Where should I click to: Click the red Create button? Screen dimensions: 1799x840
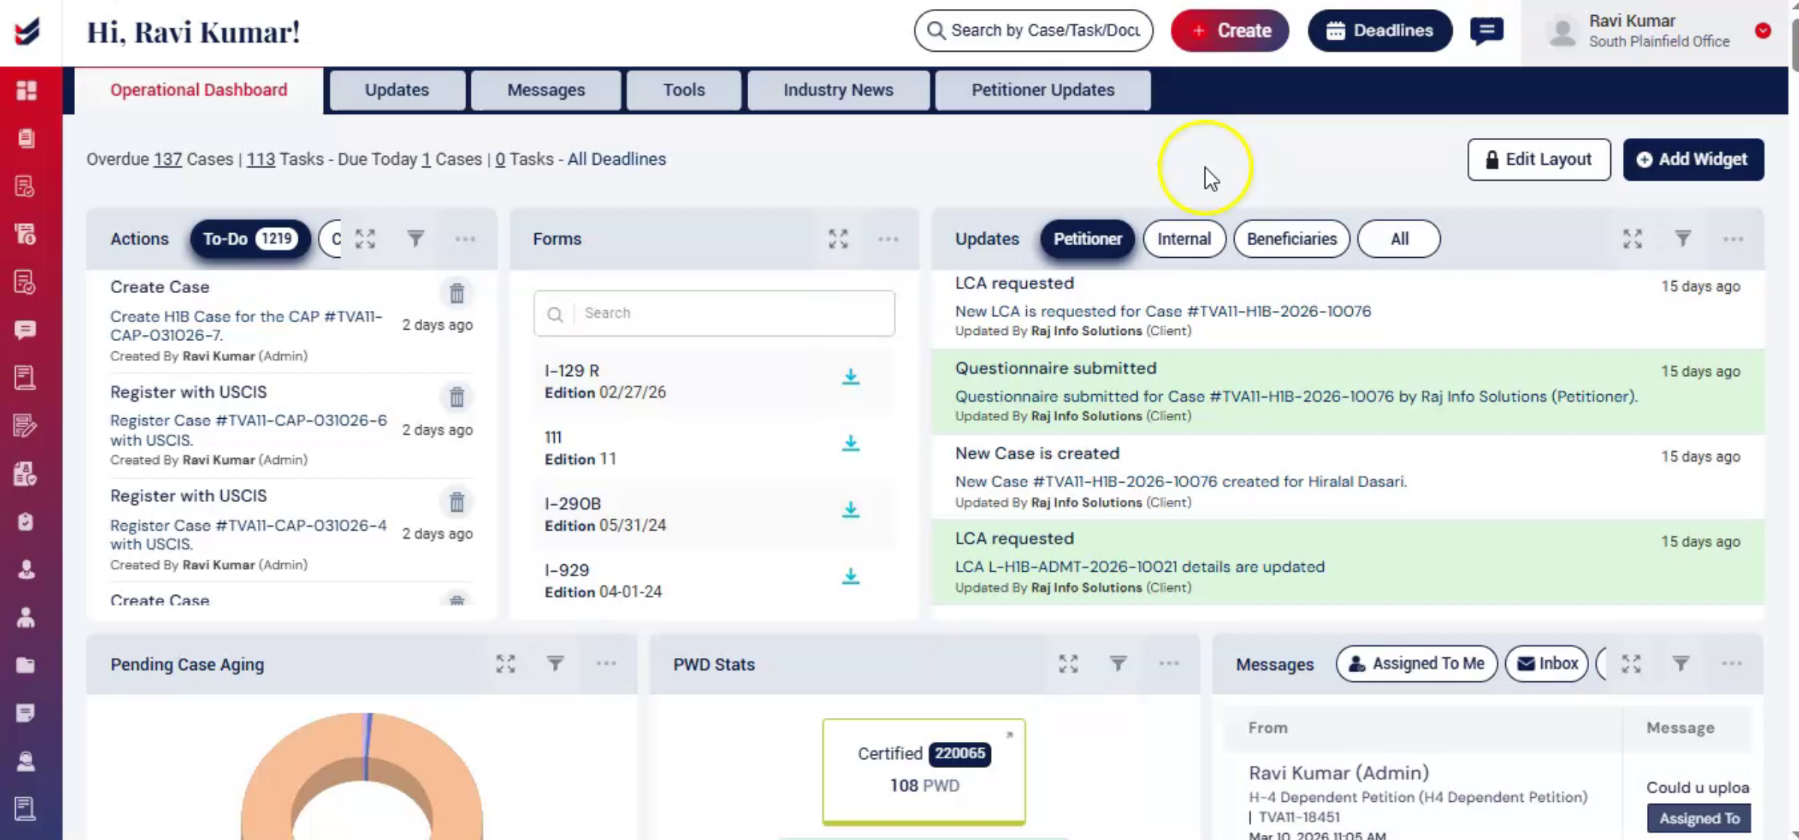coord(1230,31)
